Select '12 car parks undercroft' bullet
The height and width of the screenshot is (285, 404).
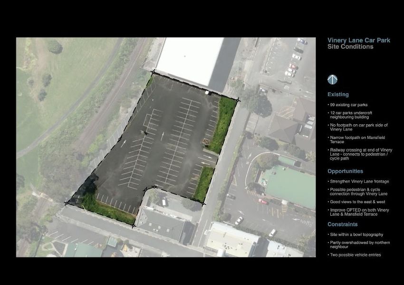tap(350, 115)
